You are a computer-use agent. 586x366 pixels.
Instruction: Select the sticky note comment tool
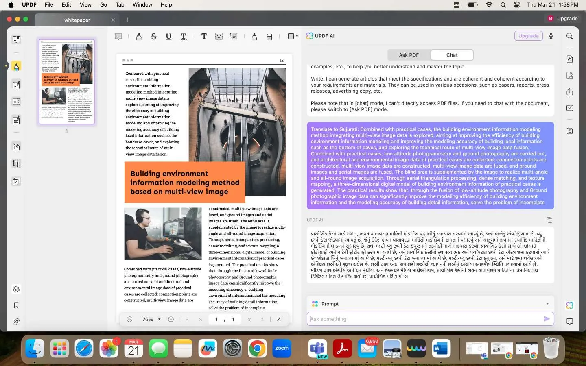click(118, 37)
